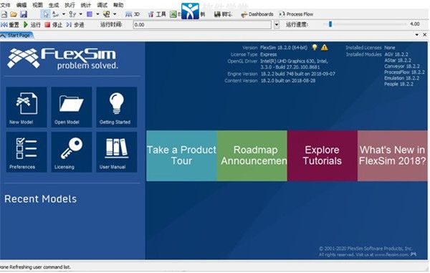Open the Licensing key tile
This screenshot has width=430, height=273.
pos(71,152)
